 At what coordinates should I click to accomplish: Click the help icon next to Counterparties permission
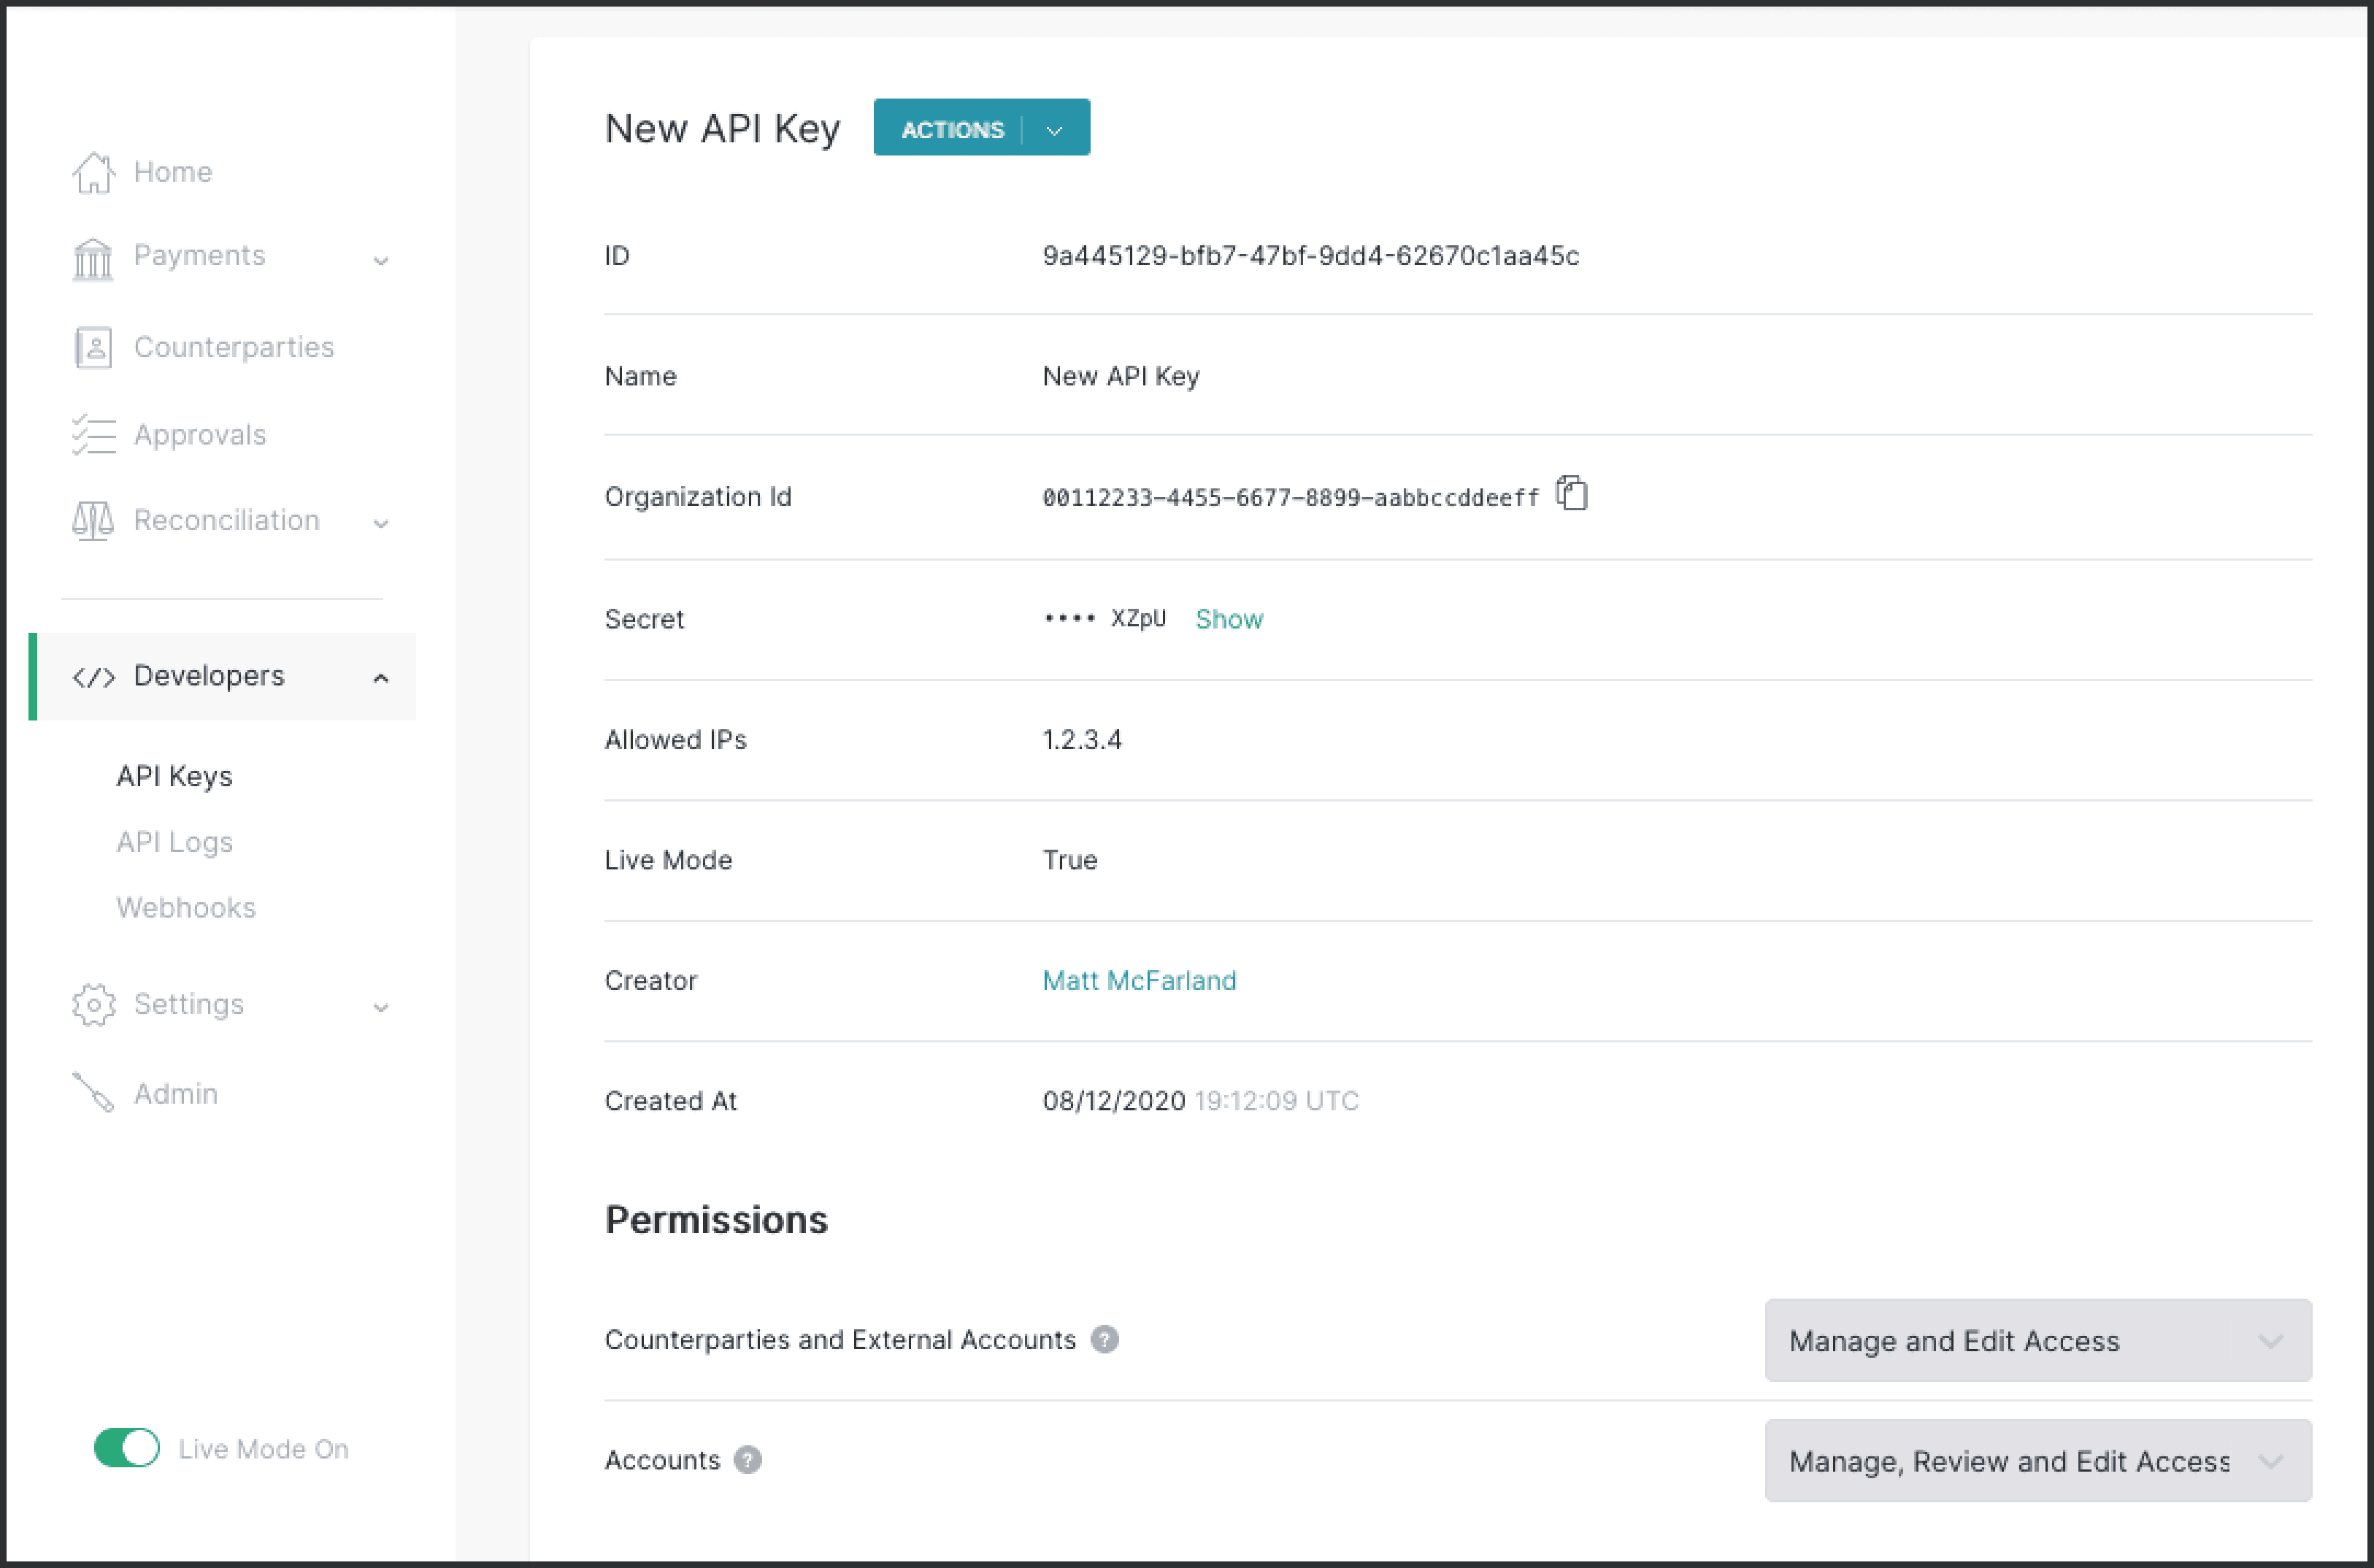[1104, 1340]
